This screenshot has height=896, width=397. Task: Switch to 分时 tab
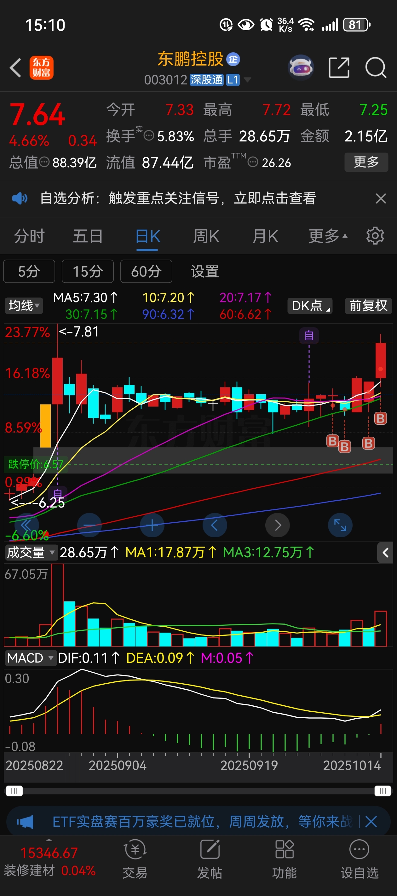click(x=29, y=237)
